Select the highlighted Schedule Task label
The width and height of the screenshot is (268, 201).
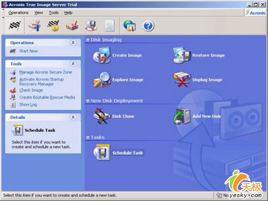tap(128, 153)
